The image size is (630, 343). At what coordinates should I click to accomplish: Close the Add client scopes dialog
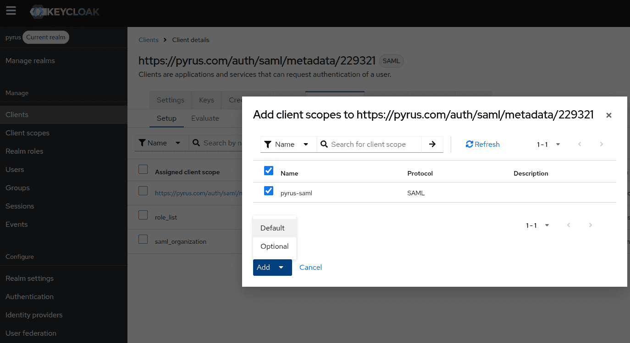[x=609, y=115]
